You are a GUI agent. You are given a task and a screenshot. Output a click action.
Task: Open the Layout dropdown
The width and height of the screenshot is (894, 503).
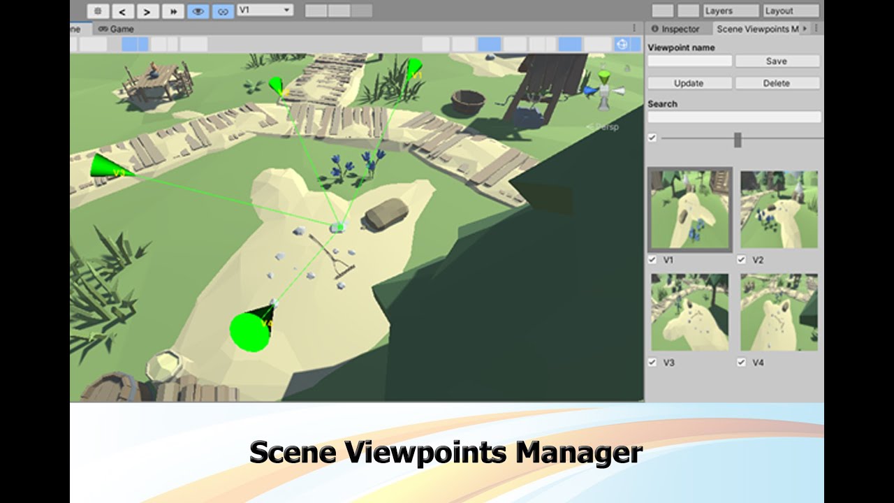click(791, 10)
